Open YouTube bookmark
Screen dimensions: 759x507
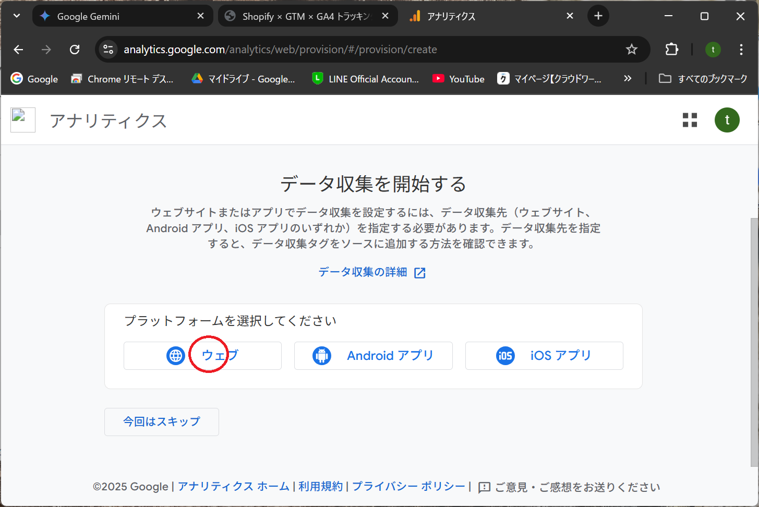(x=459, y=79)
